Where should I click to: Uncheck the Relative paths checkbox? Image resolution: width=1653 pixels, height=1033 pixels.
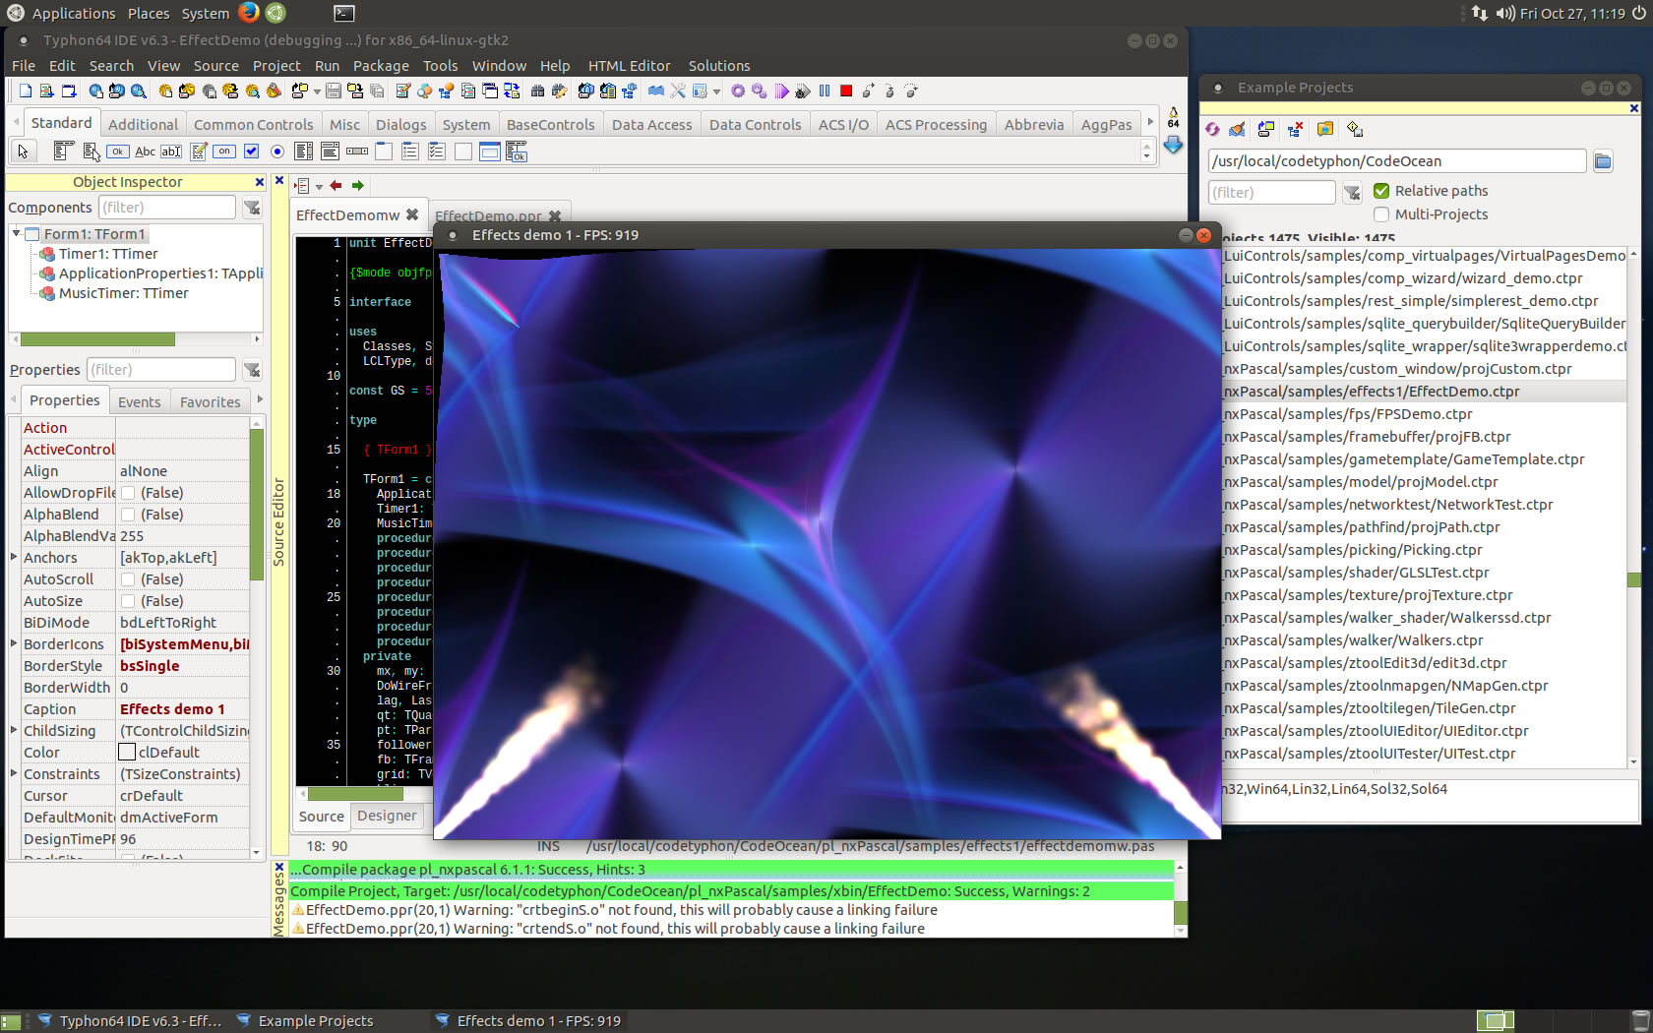[1381, 191]
